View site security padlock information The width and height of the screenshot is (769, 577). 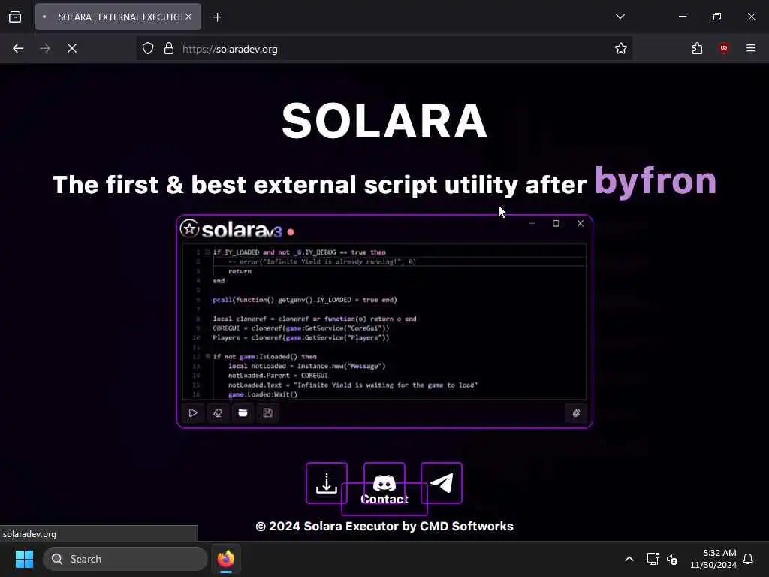[169, 49]
